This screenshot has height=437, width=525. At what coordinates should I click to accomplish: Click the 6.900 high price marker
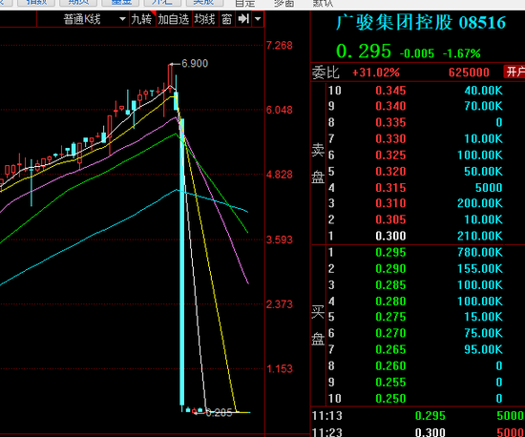(195, 64)
